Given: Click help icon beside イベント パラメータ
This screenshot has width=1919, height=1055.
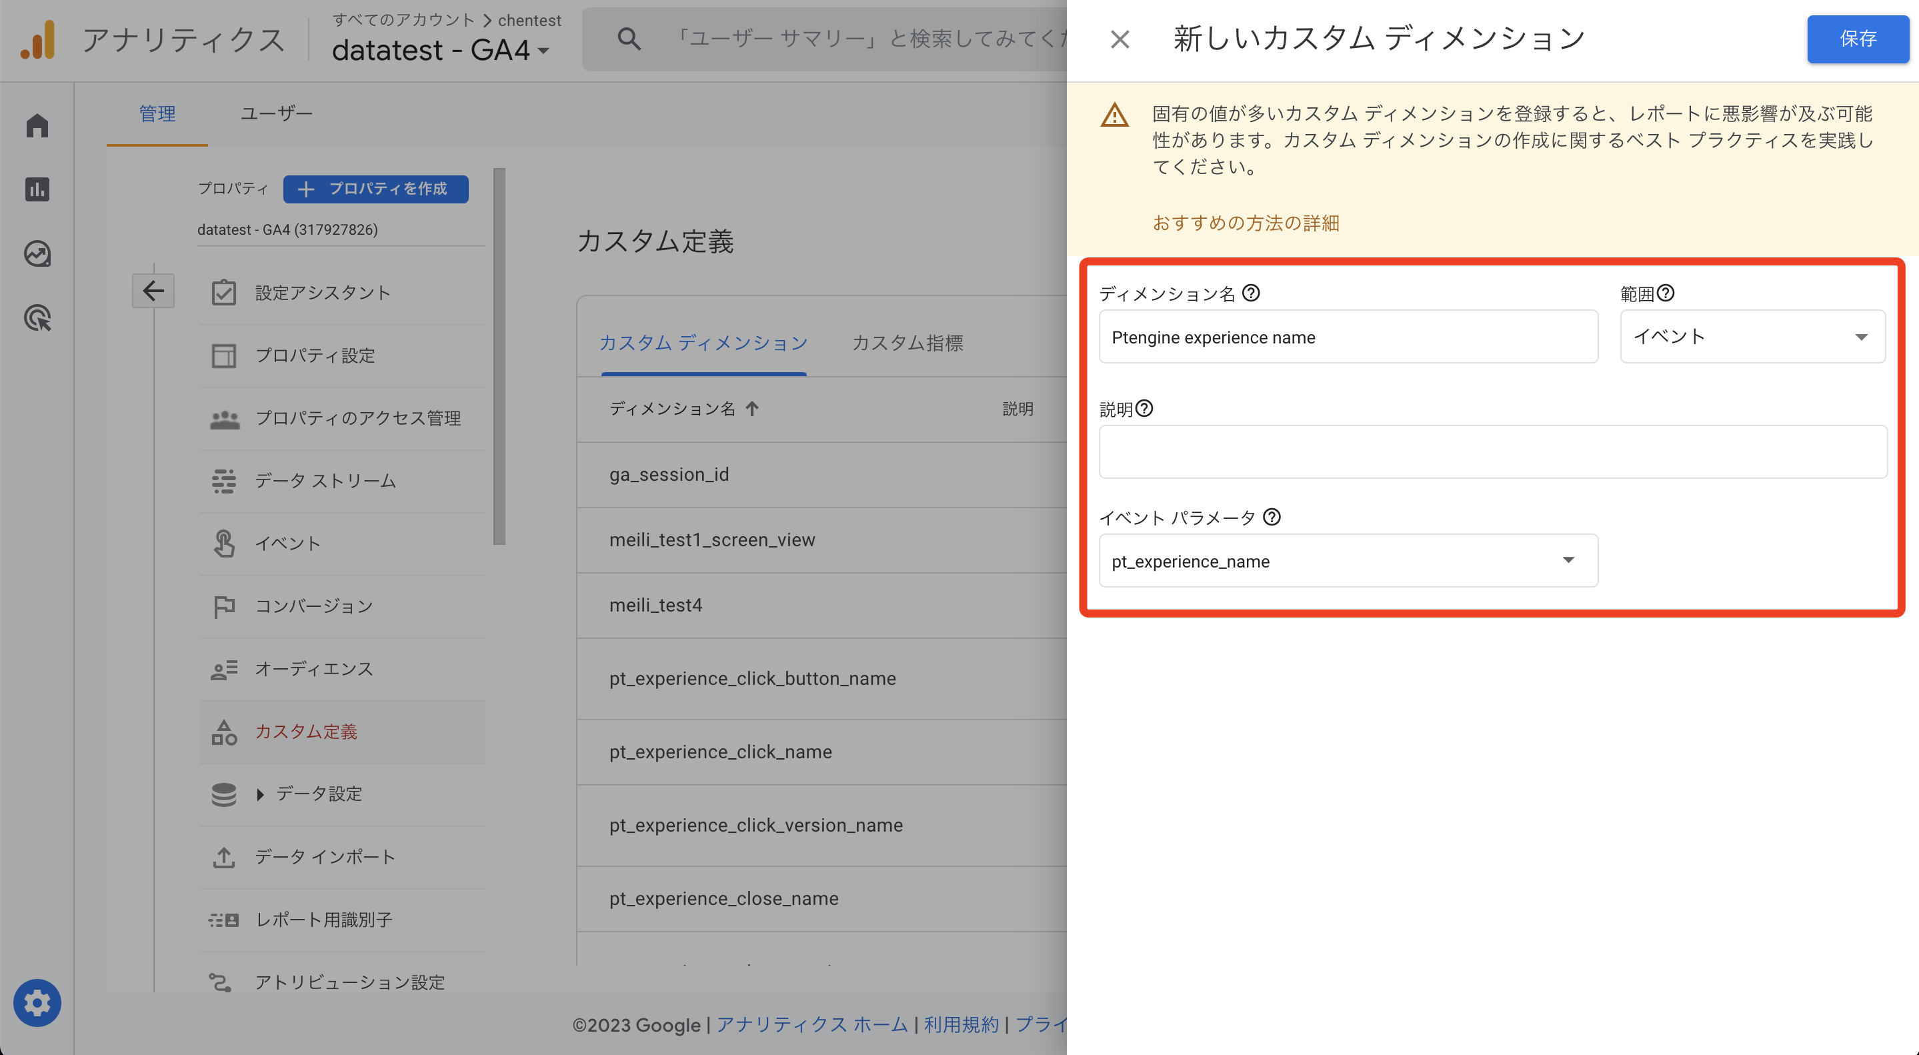Looking at the screenshot, I should coord(1272,516).
